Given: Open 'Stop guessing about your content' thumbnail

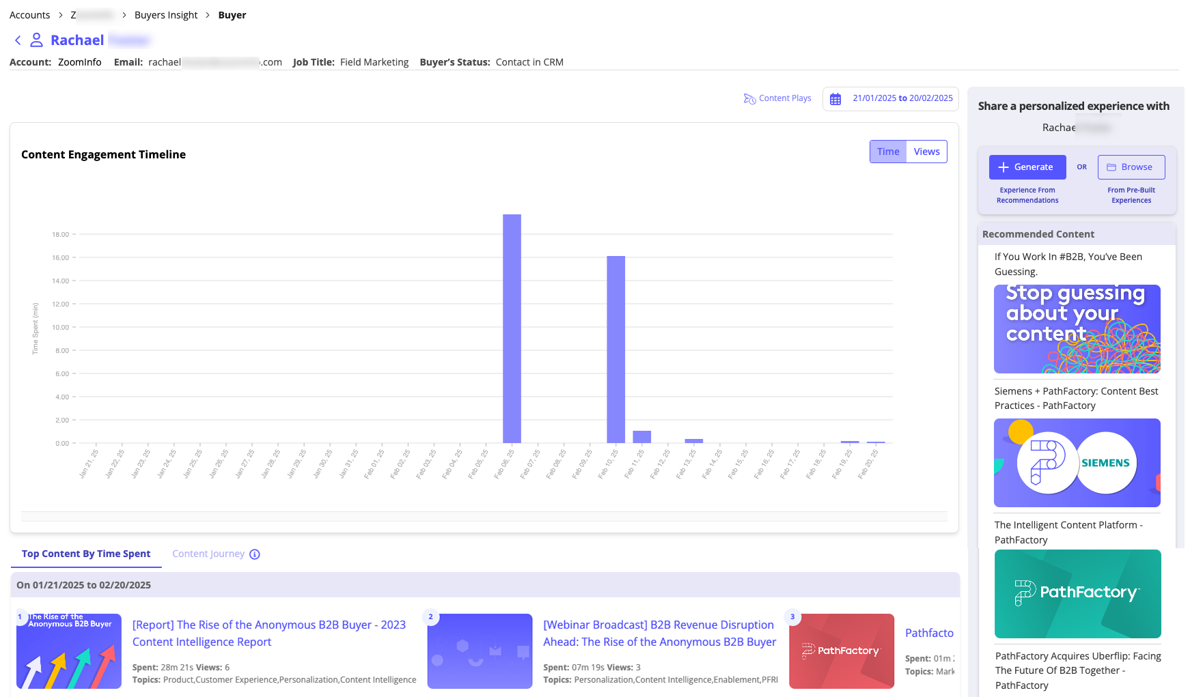Looking at the screenshot, I should (1077, 328).
